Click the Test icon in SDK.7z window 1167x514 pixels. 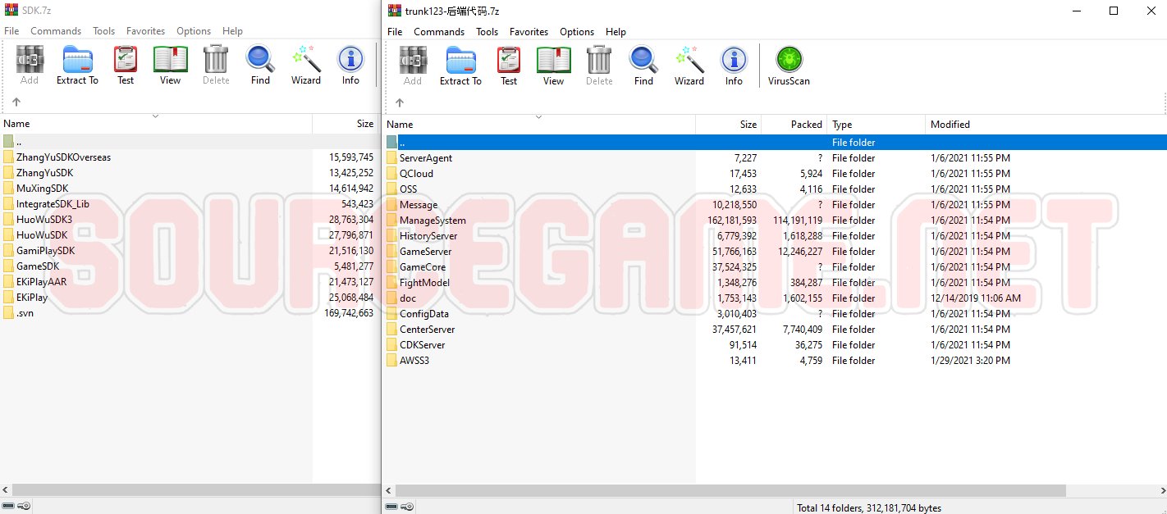click(x=126, y=66)
